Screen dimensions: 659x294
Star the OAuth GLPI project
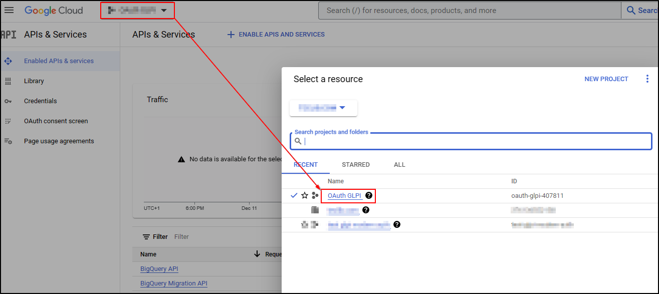tap(304, 195)
